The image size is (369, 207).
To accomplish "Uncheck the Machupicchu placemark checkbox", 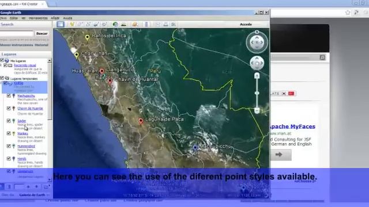I will click(x=9, y=95).
